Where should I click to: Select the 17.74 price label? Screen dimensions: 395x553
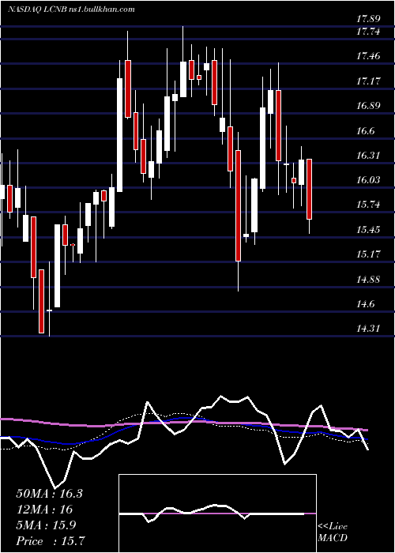tap(367, 32)
